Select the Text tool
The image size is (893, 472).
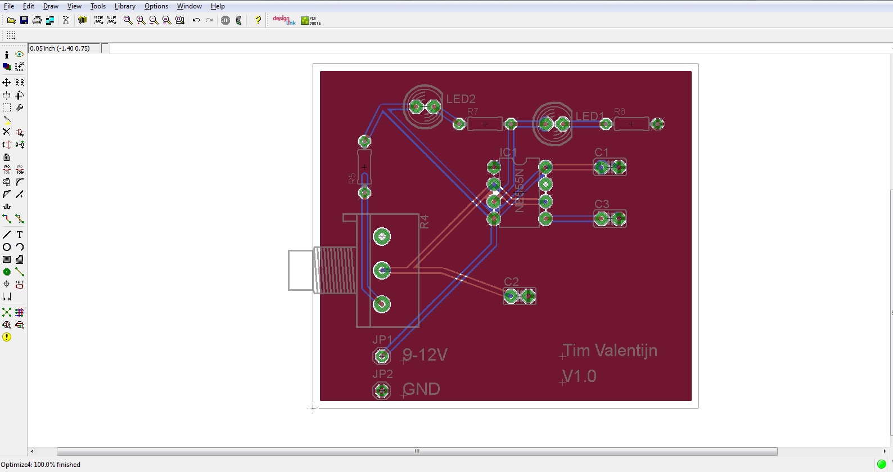click(x=20, y=235)
